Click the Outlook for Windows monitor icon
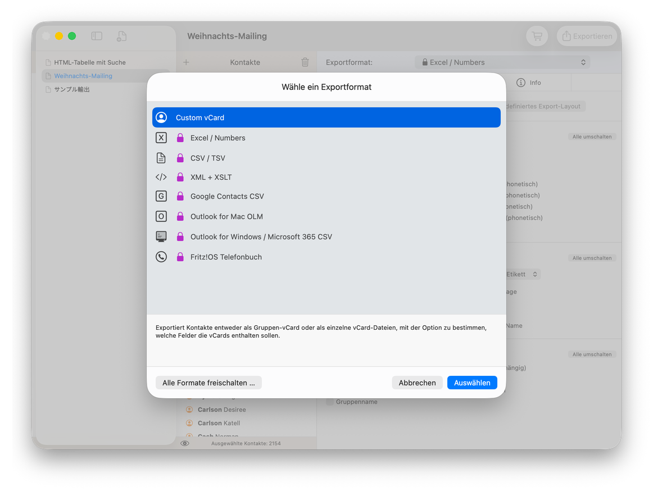The image size is (653, 491). click(161, 237)
